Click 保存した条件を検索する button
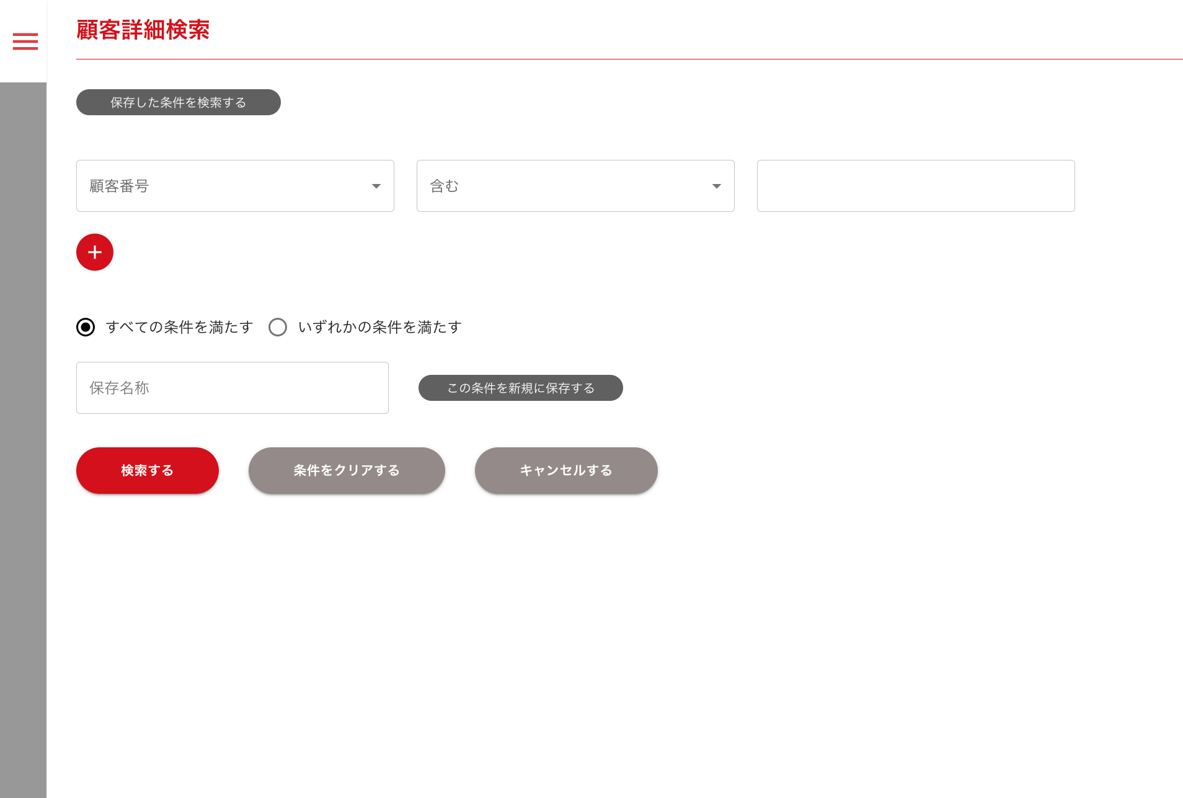Screen dimensions: 1183x798 [x=179, y=102]
